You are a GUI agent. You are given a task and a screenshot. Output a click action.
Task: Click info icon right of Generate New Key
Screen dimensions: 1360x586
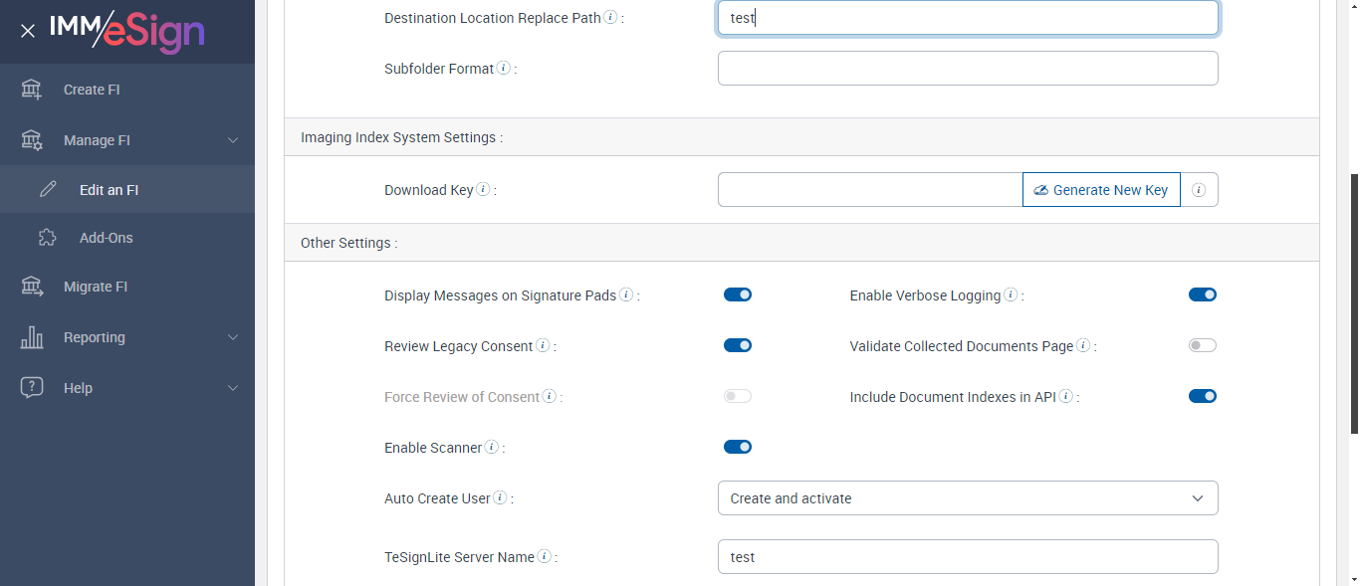[x=1199, y=190]
